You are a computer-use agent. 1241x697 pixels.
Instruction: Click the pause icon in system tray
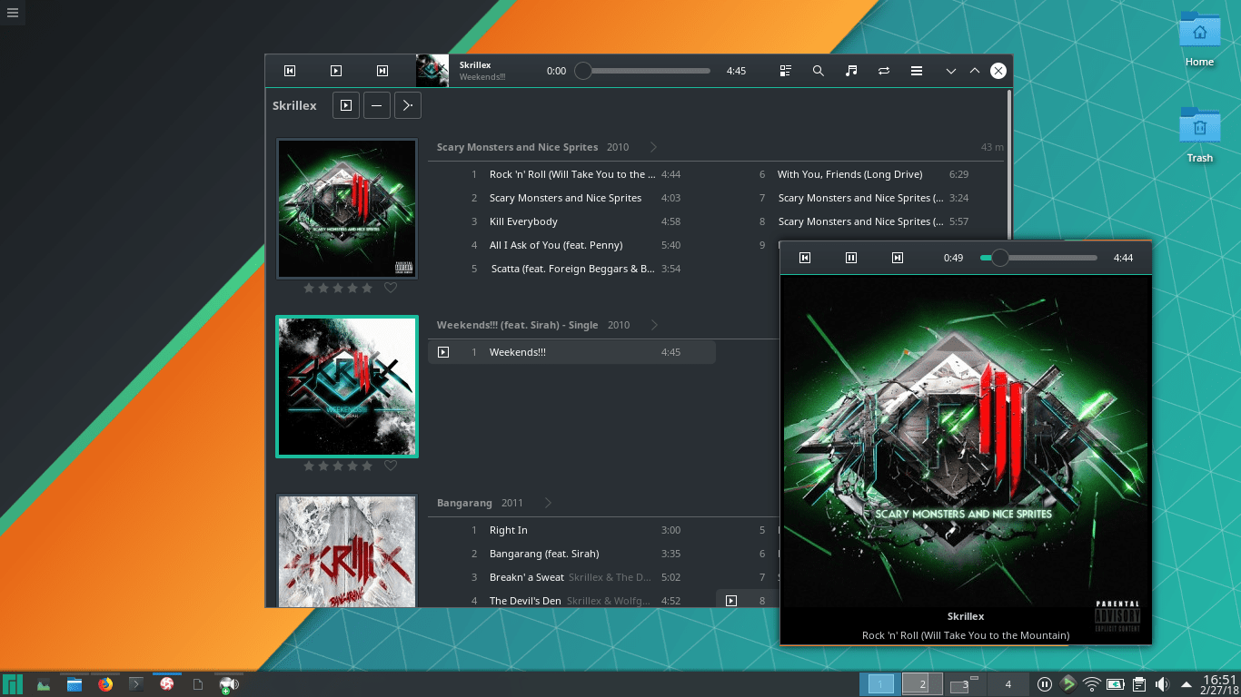[1045, 684]
